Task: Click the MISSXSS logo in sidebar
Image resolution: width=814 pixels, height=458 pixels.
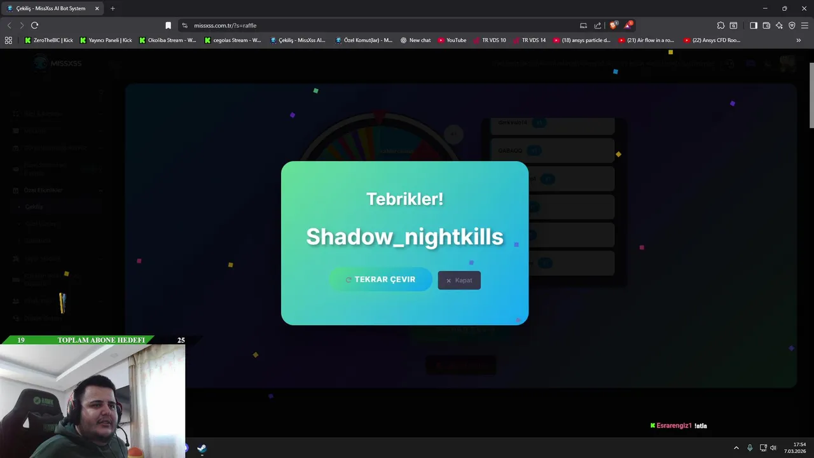Action: coord(59,63)
